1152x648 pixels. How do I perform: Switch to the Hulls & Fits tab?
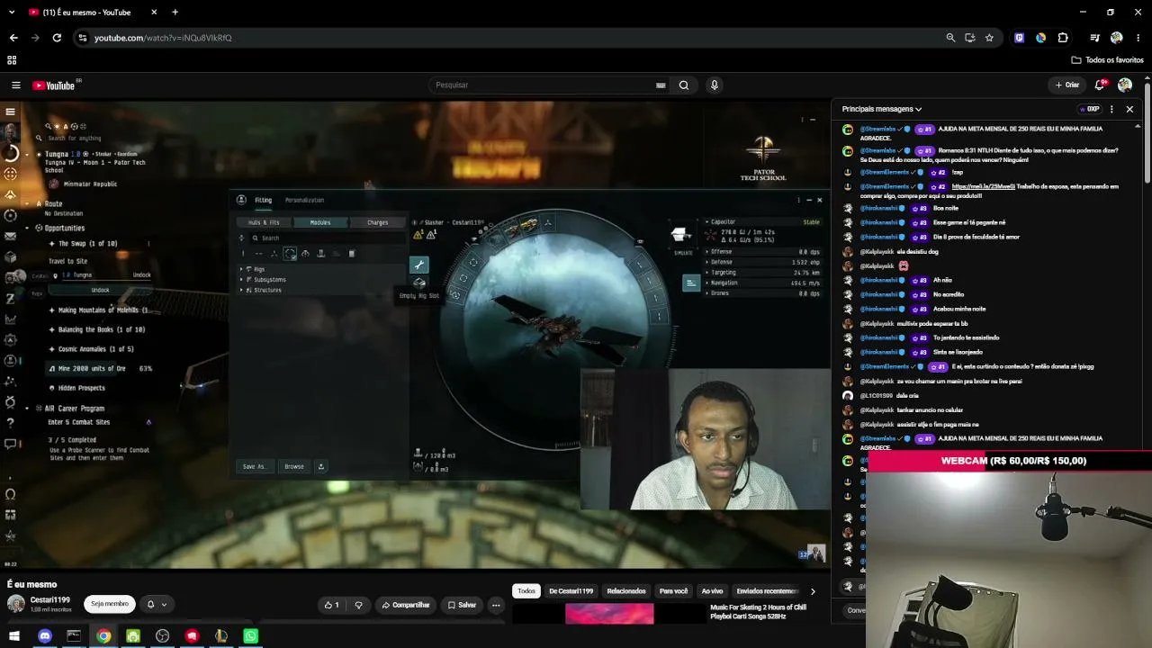point(264,222)
